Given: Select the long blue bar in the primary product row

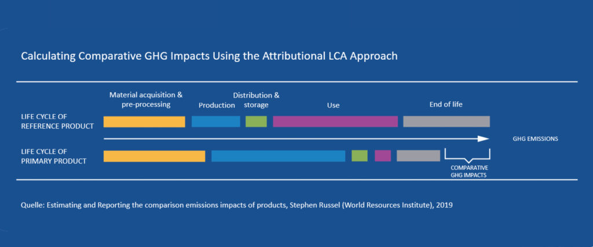Looking at the screenshot, I should [278, 156].
